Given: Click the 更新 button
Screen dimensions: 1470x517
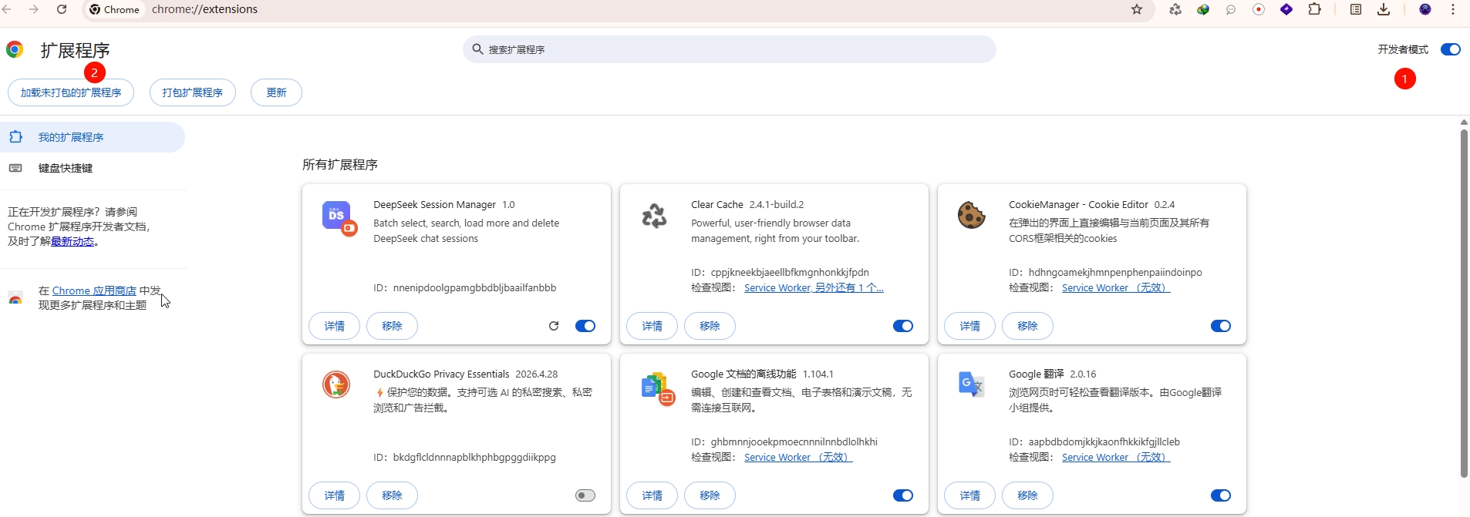Looking at the screenshot, I should (276, 92).
